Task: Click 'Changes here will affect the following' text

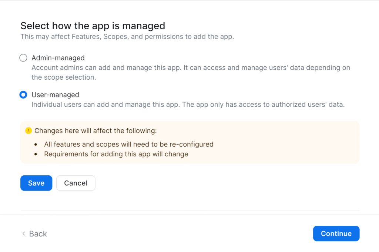Action: coord(95,131)
